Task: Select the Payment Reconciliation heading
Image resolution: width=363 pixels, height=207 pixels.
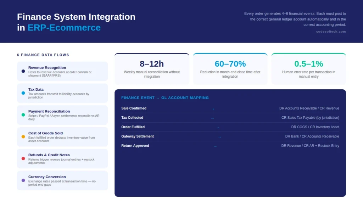Action: point(49,111)
